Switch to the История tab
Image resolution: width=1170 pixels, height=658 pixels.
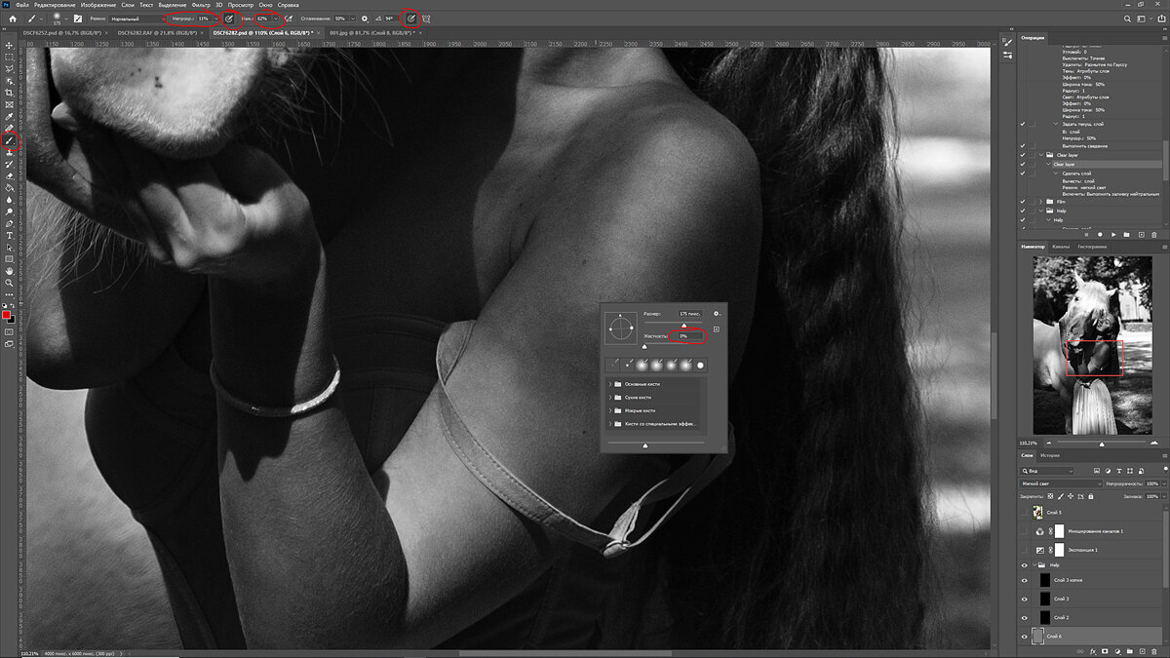[1049, 455]
